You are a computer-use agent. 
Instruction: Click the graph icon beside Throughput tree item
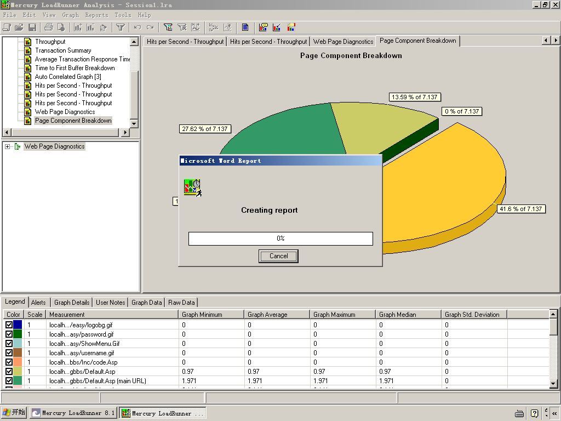(27, 42)
